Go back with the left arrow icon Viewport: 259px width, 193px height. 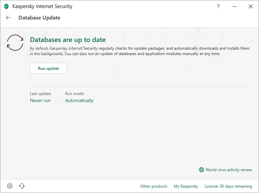pos(8,18)
